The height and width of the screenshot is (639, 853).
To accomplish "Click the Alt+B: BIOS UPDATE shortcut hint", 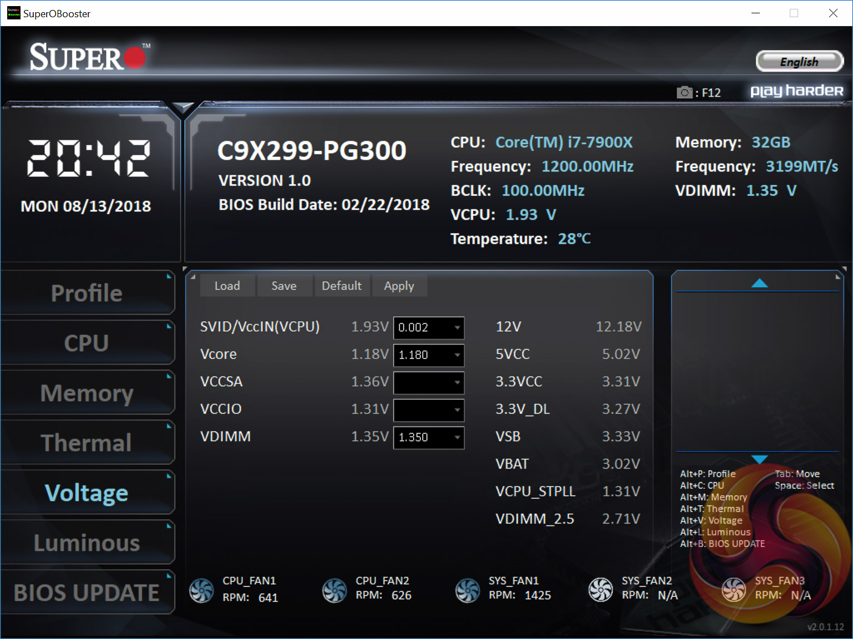I will tap(723, 544).
